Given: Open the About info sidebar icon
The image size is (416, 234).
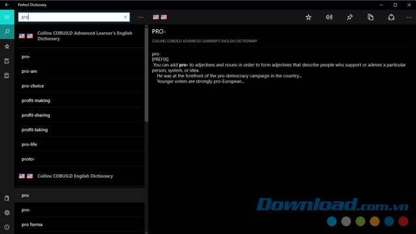Looking at the screenshot, I should pos(7,227).
